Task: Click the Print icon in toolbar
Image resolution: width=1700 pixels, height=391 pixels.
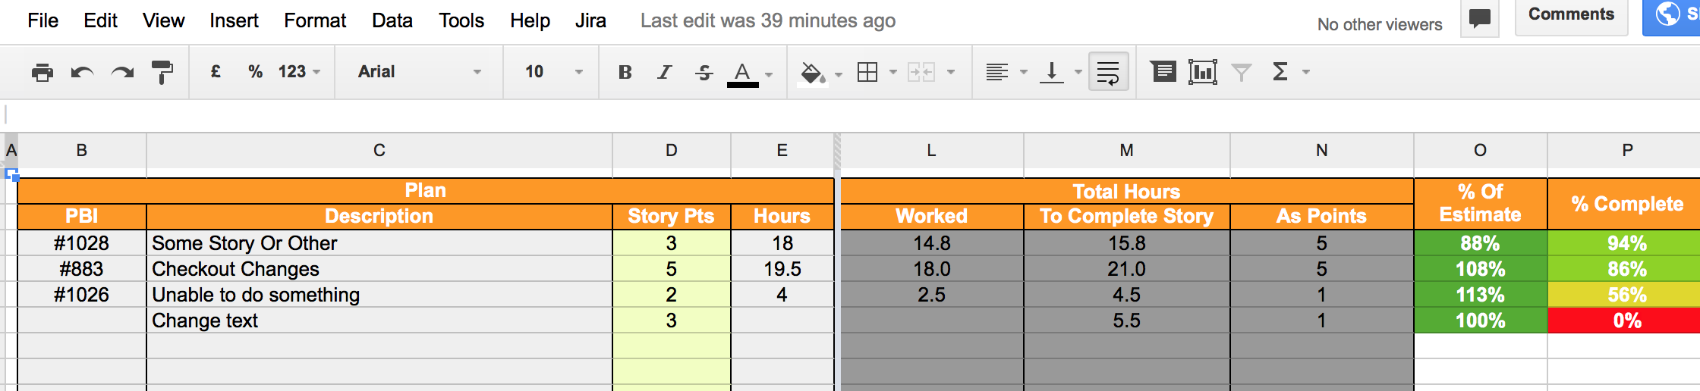Action: [42, 72]
